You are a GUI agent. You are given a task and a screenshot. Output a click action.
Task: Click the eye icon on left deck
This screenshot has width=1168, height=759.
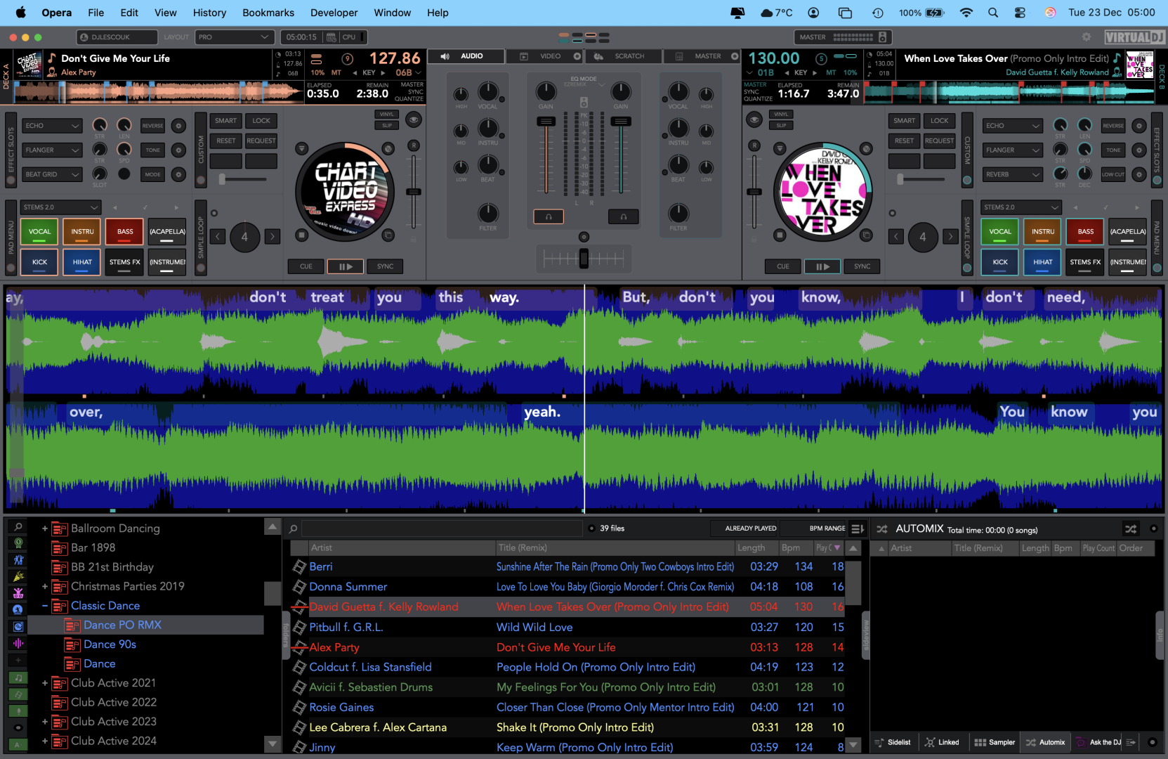414,120
